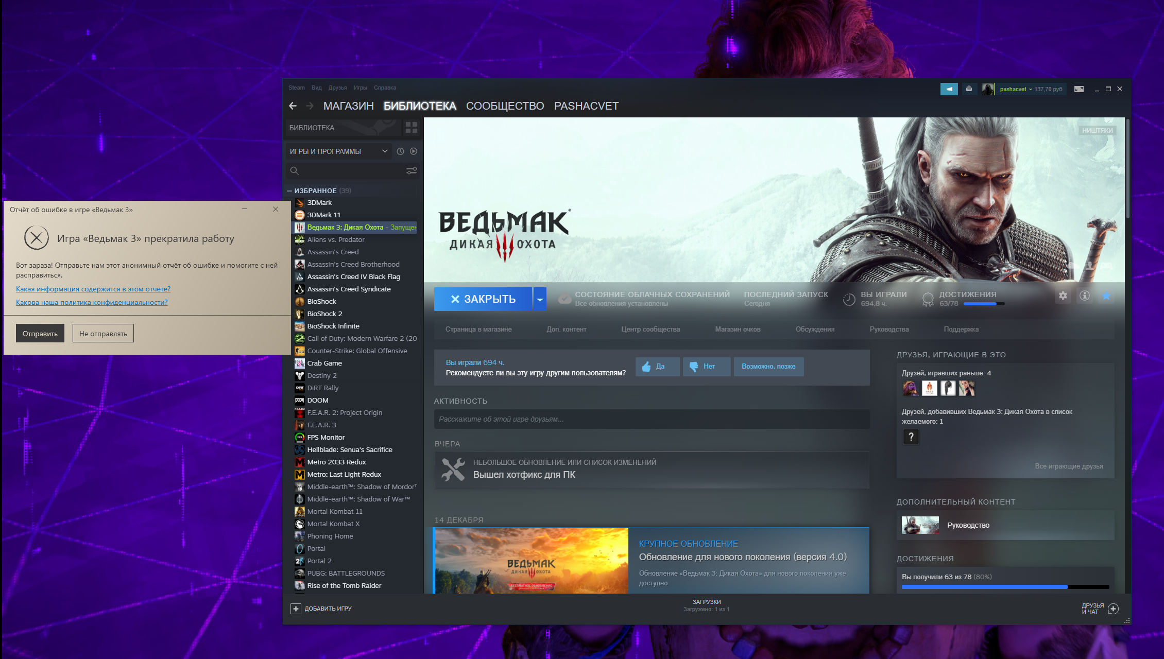
Task: Switch library to grid view icon
Action: point(411,128)
